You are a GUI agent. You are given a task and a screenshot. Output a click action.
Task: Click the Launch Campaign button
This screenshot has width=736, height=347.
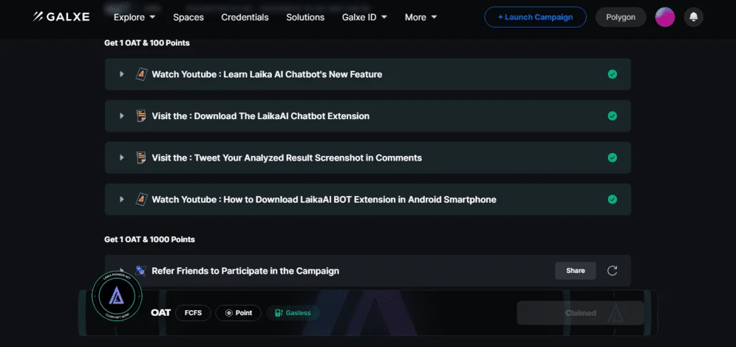pyautogui.click(x=535, y=18)
